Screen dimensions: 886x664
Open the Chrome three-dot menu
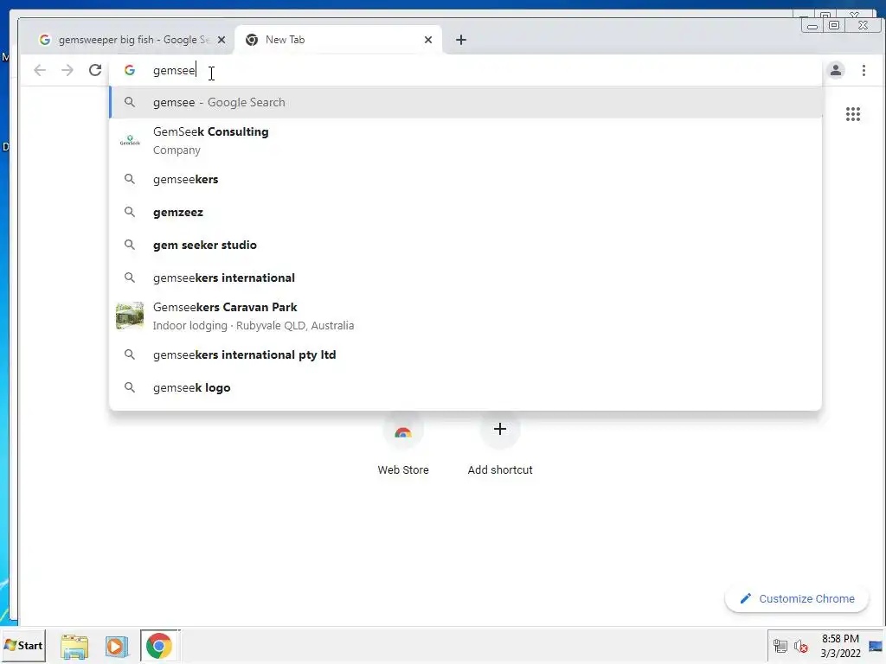(x=864, y=70)
